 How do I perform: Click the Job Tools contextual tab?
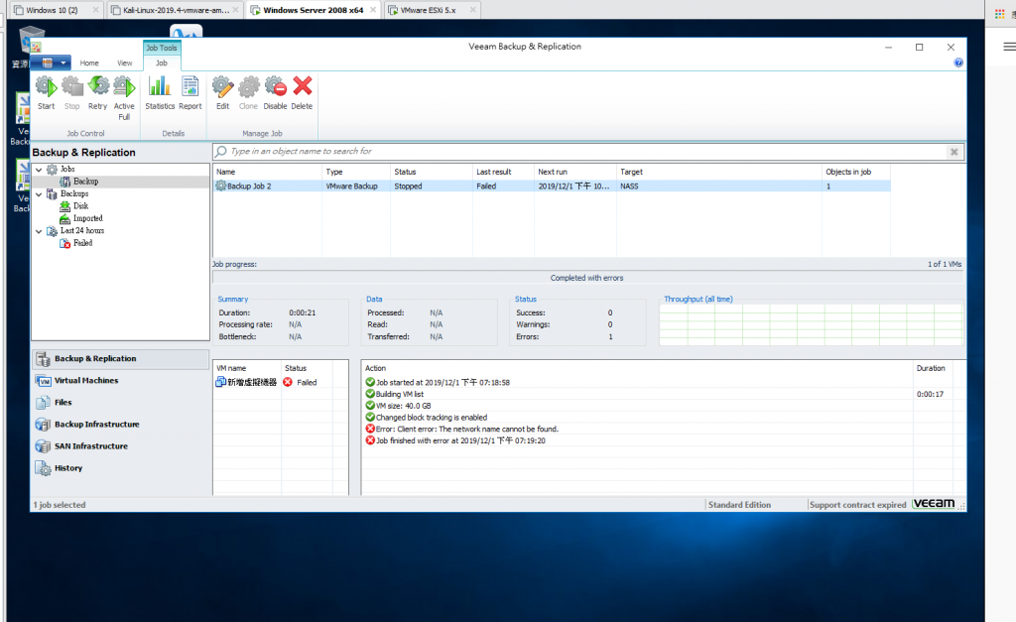point(162,48)
